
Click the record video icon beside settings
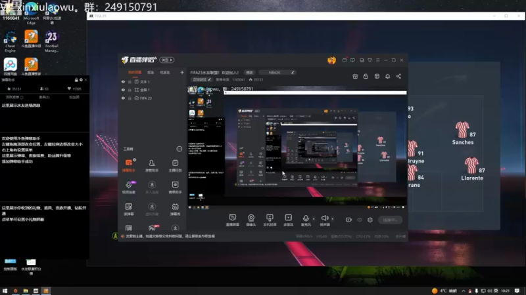(349, 220)
